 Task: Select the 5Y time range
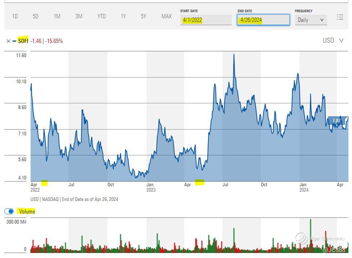[x=144, y=17]
